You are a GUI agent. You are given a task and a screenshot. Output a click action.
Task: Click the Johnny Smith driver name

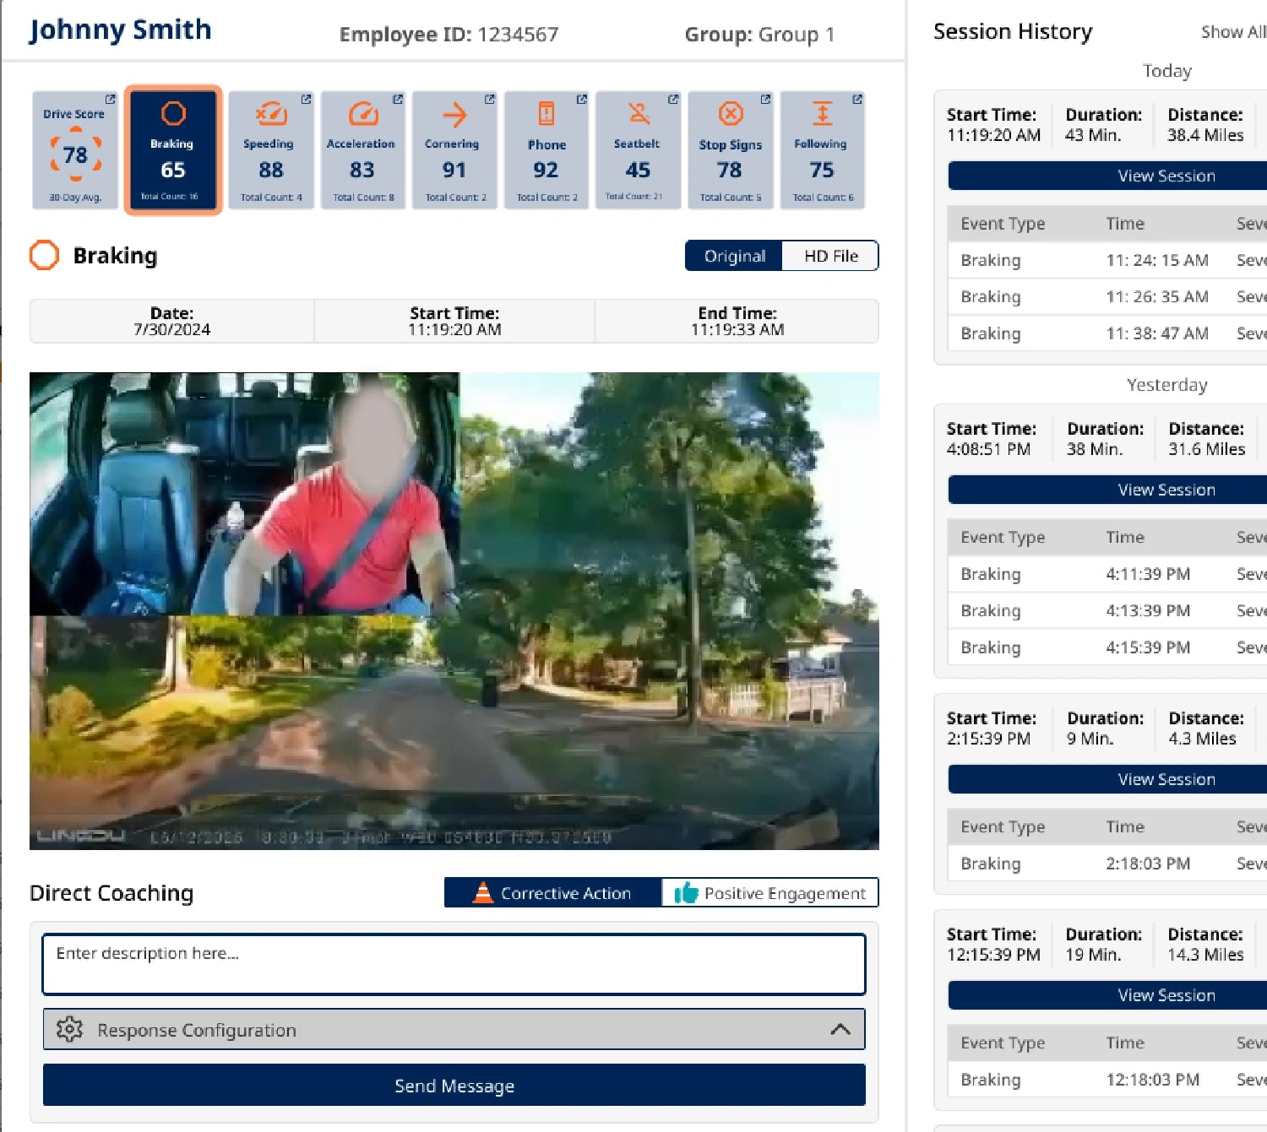click(x=120, y=30)
